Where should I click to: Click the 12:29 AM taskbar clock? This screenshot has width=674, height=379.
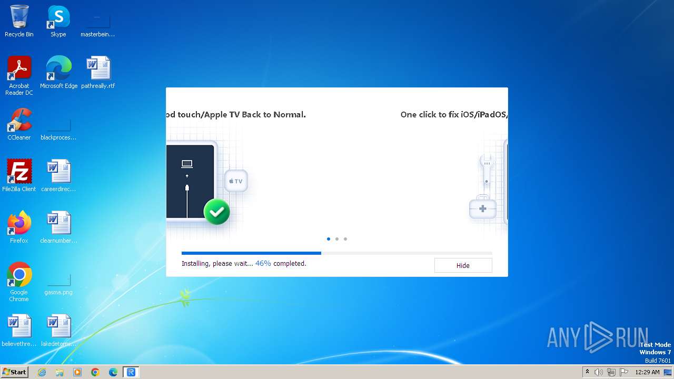[x=647, y=372]
